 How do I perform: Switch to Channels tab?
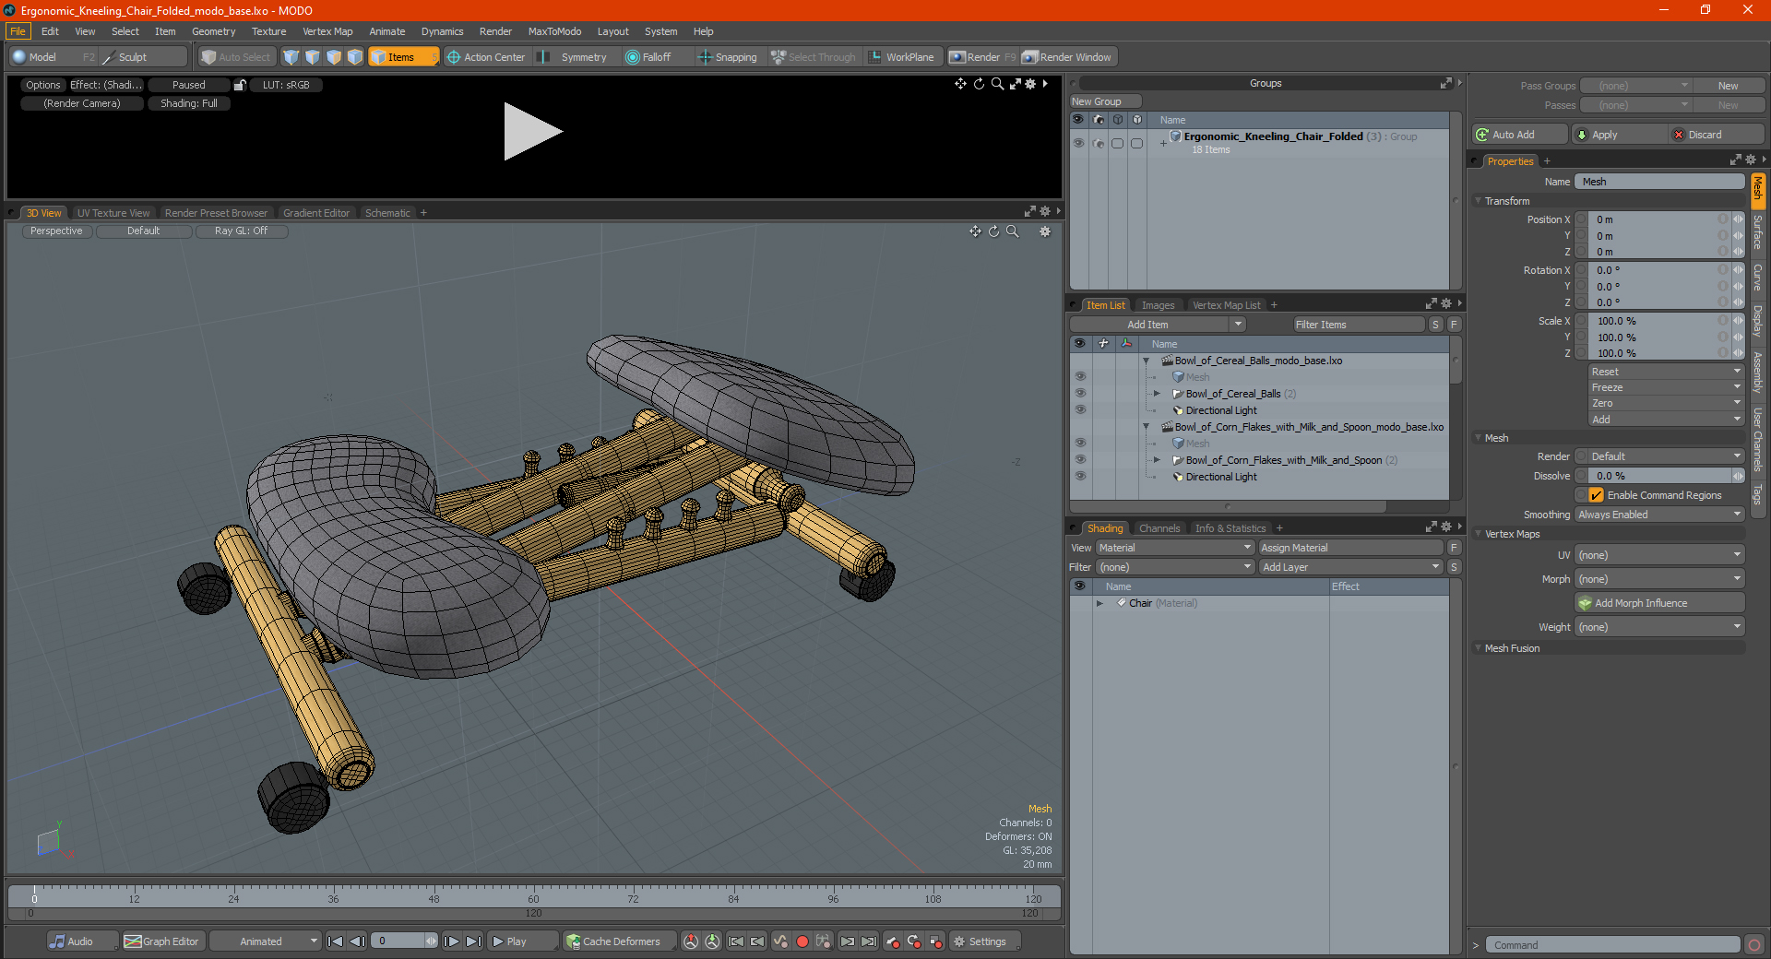pos(1159,528)
